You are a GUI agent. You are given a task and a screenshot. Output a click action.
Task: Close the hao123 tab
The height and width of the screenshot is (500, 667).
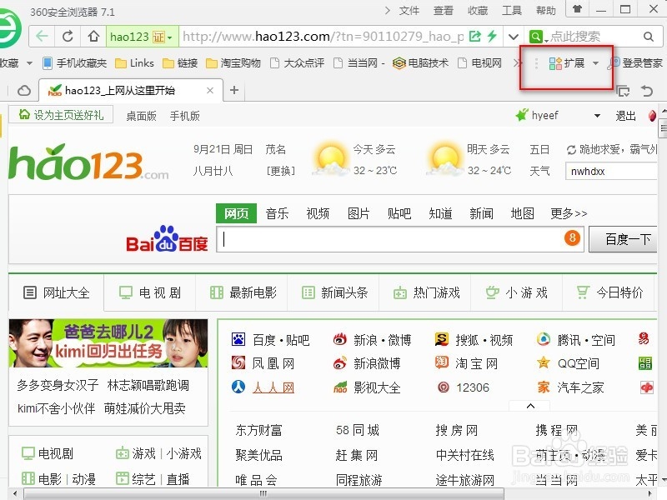(210, 90)
